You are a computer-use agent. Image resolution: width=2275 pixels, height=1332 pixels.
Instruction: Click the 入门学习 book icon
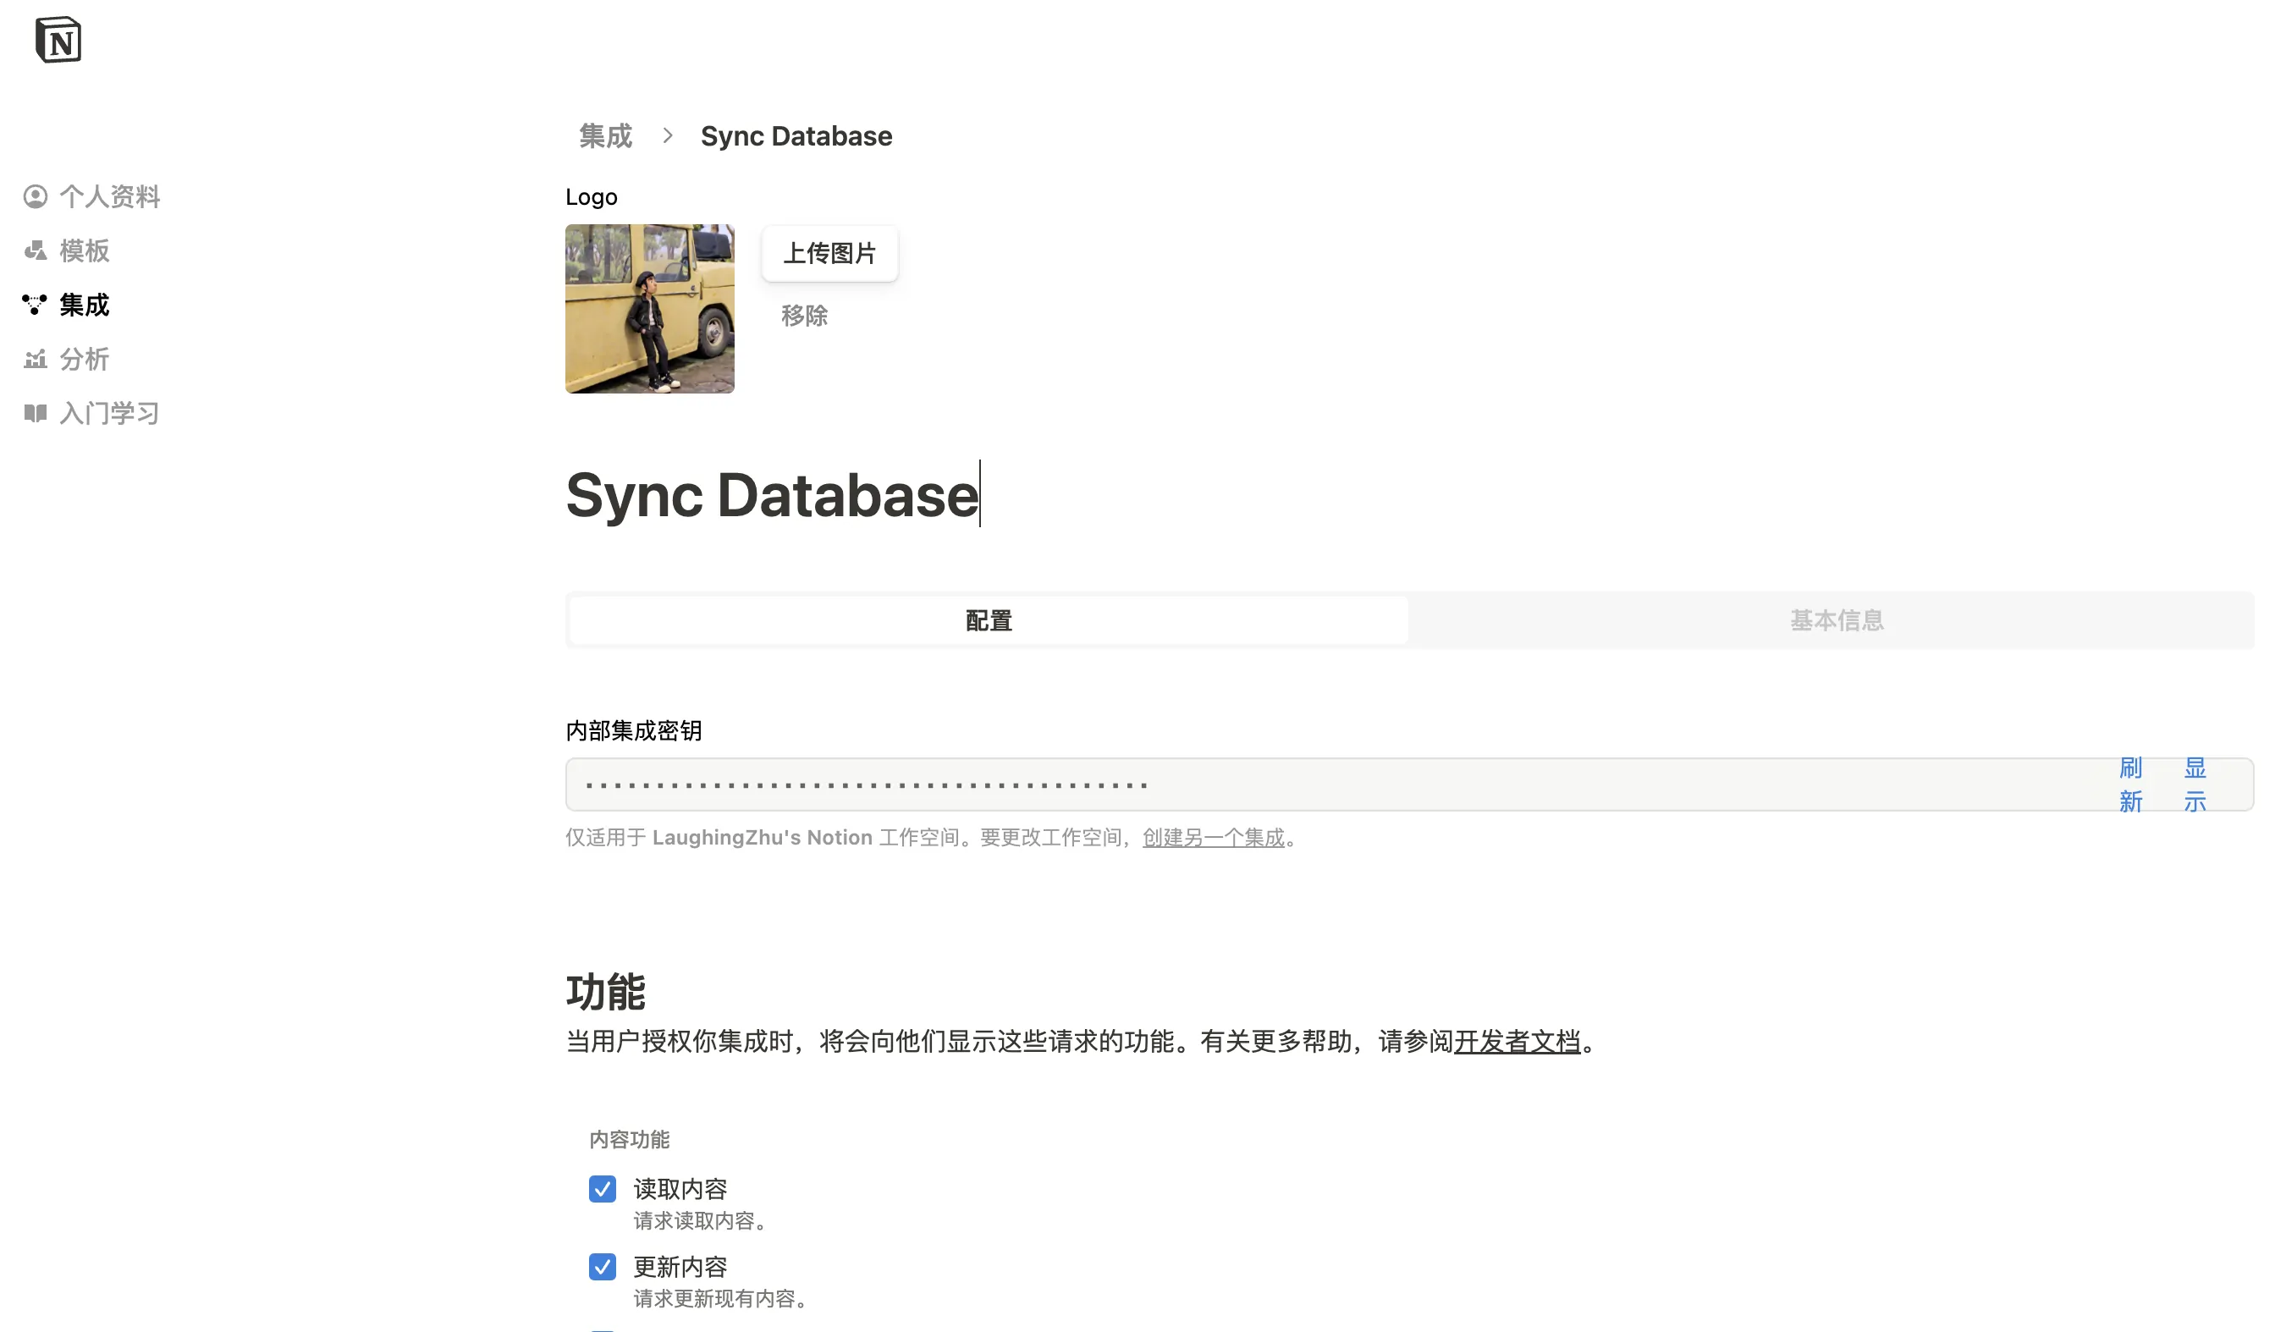pyautogui.click(x=36, y=413)
